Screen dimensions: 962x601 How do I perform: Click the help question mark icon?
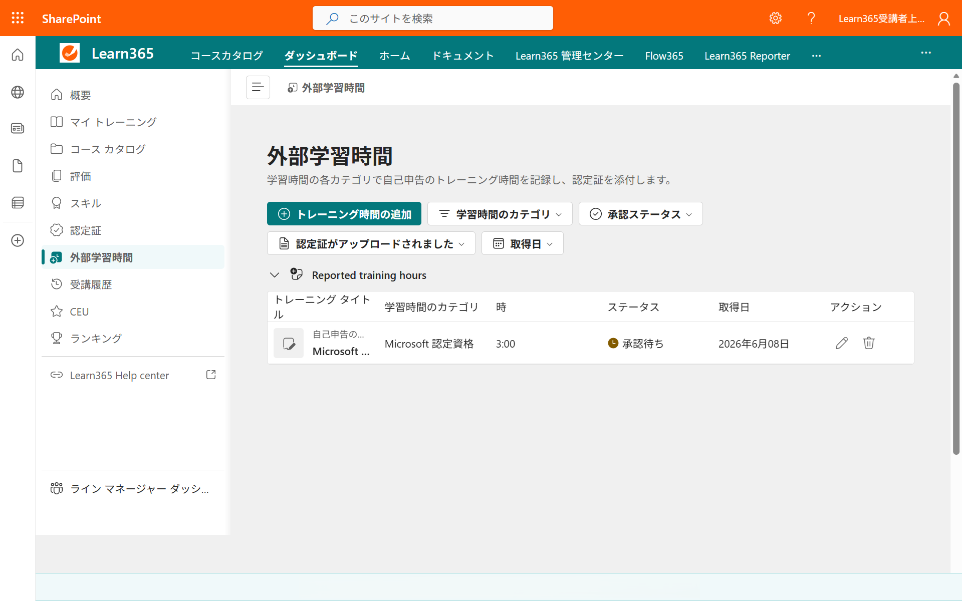coord(811,18)
